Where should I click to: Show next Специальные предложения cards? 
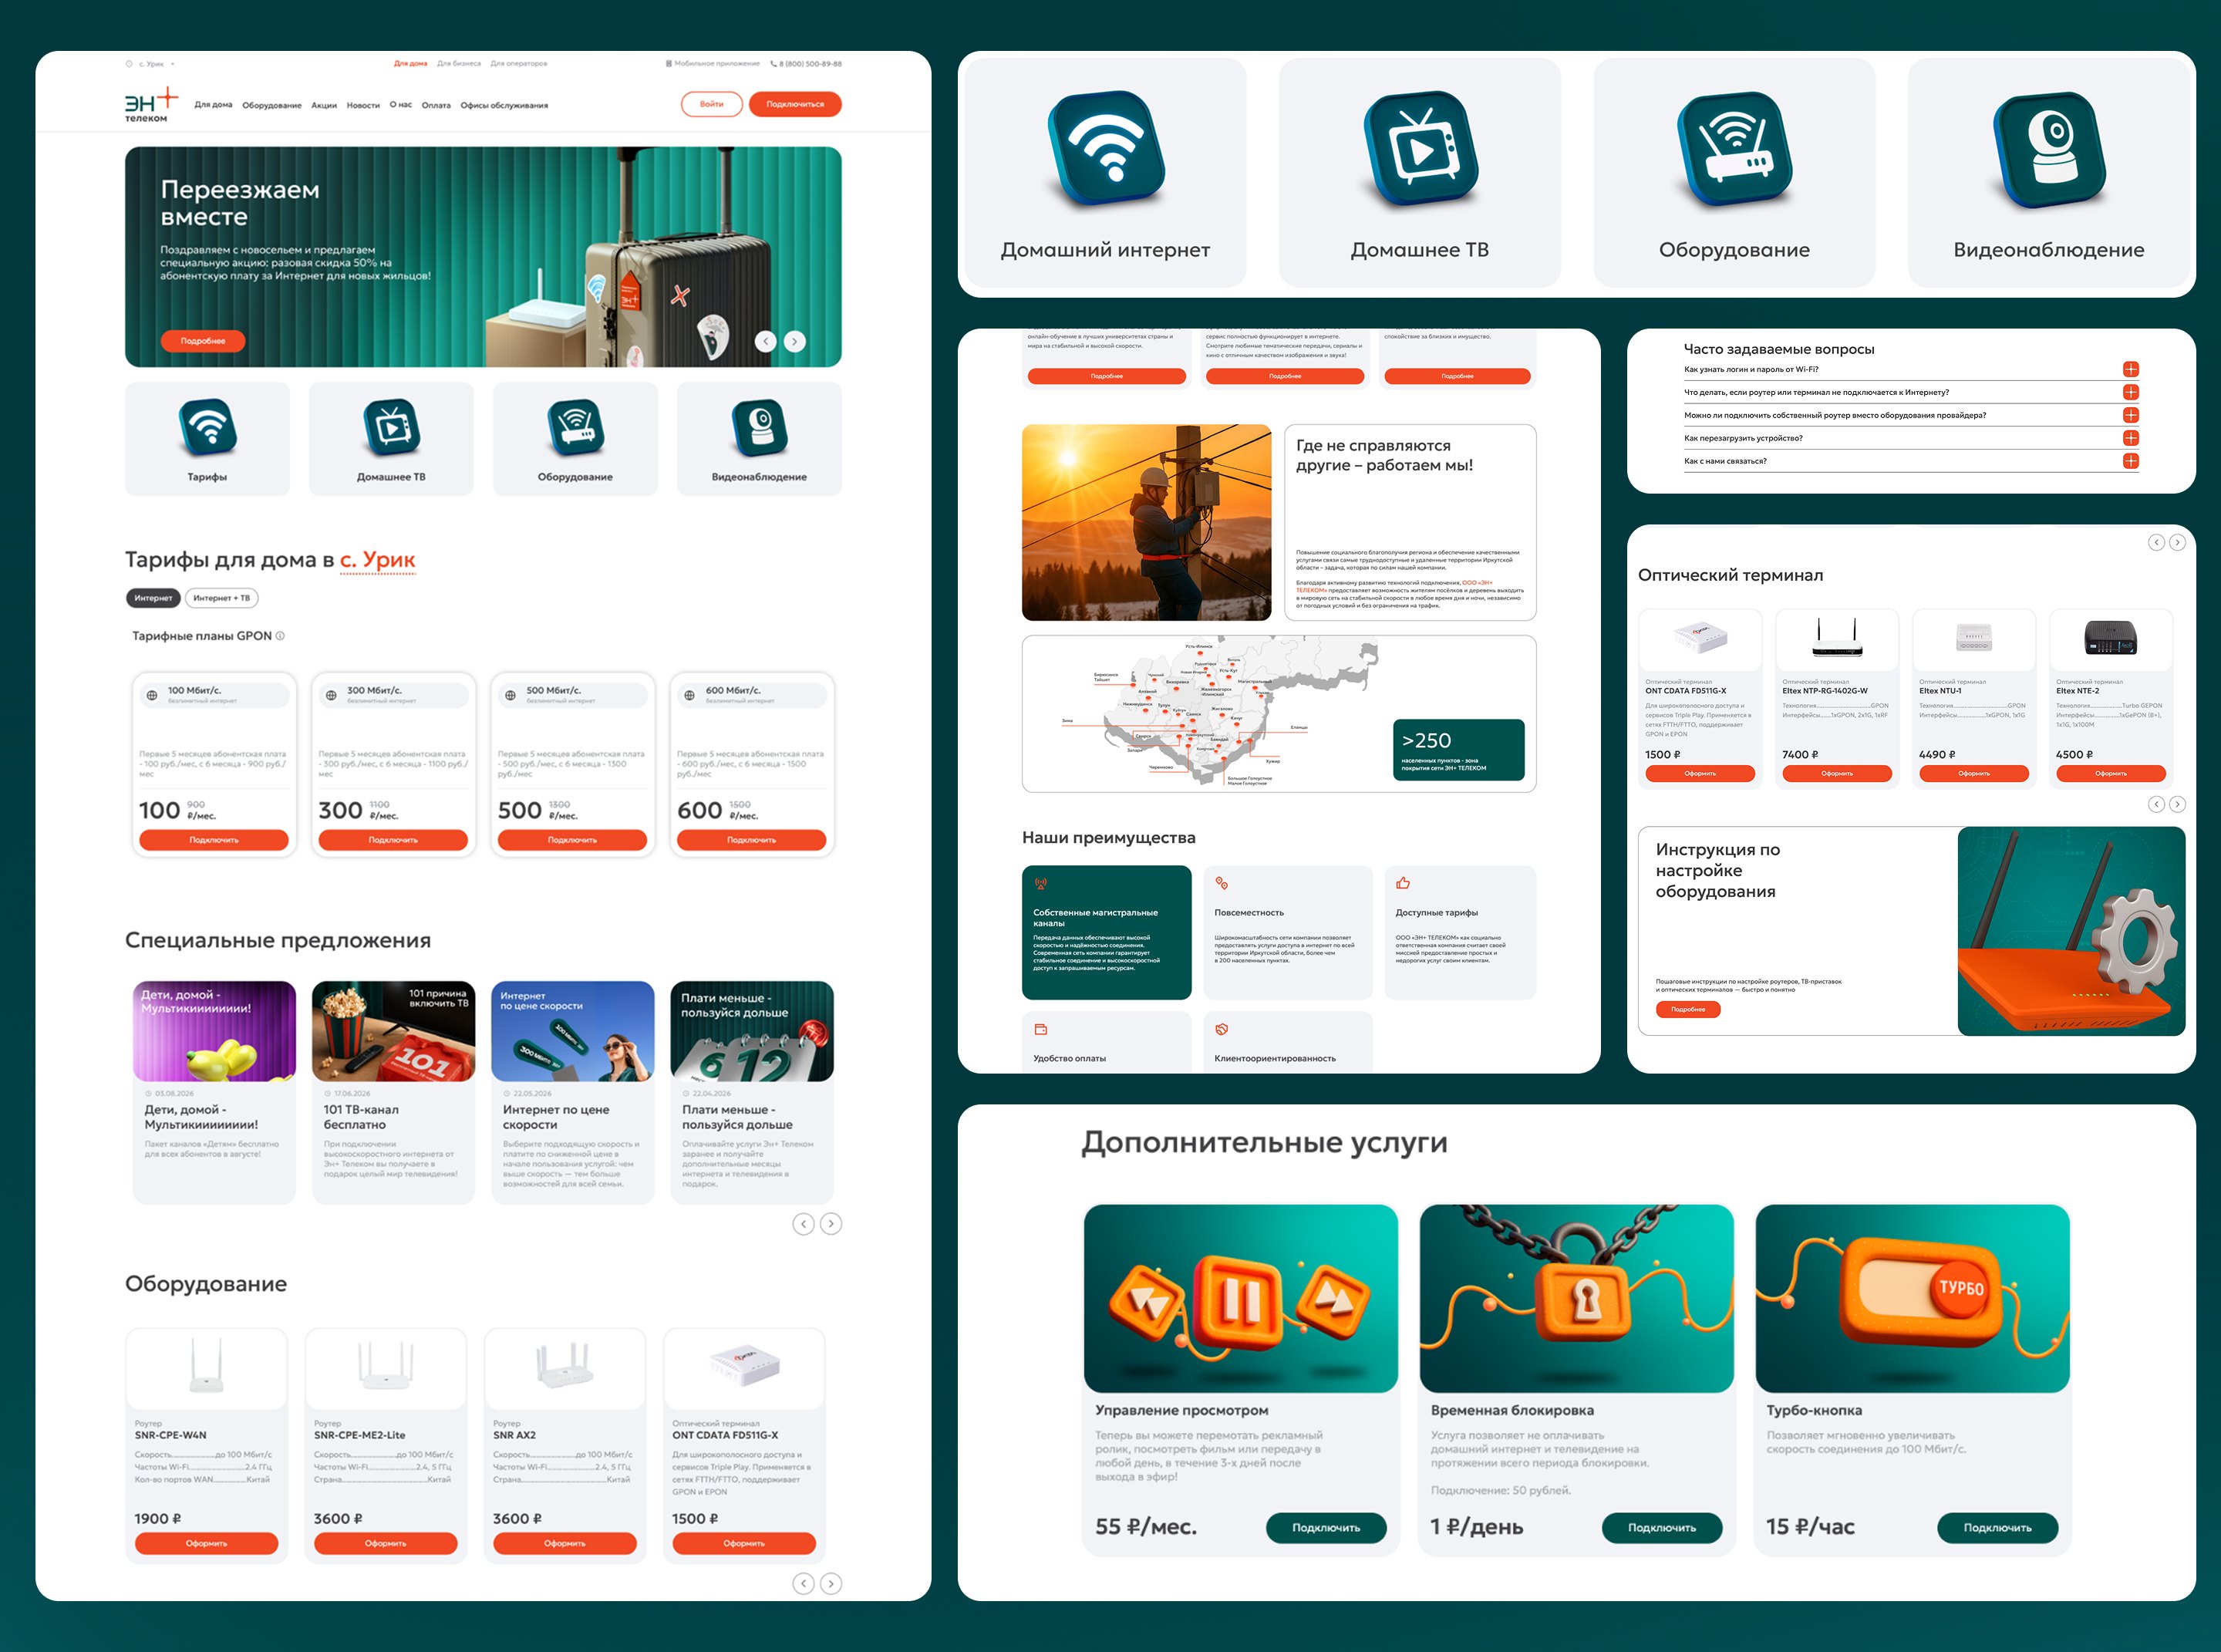831,1224
